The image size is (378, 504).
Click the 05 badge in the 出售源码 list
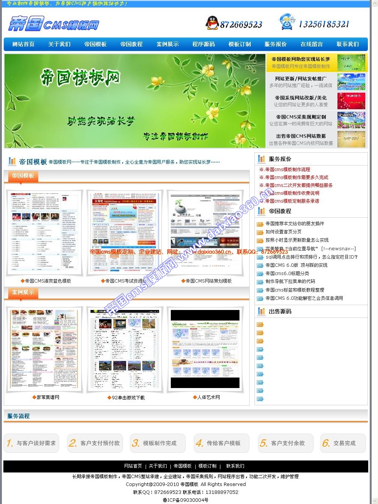tap(260, 358)
